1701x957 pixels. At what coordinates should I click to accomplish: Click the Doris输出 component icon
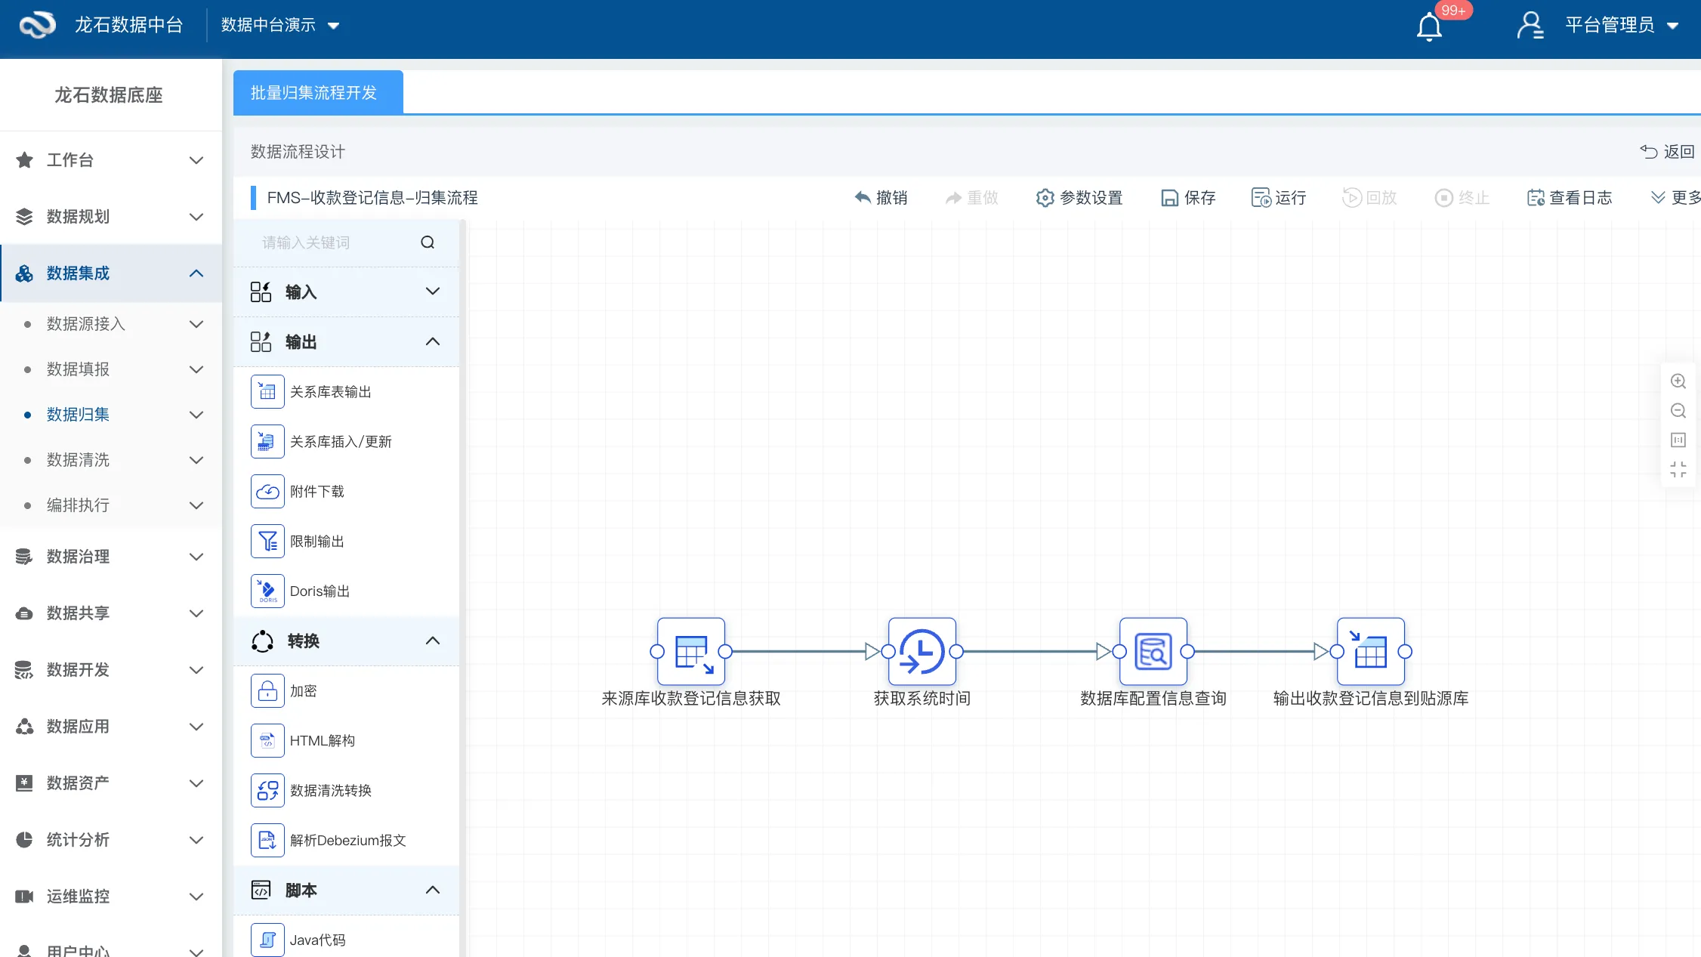(x=267, y=591)
